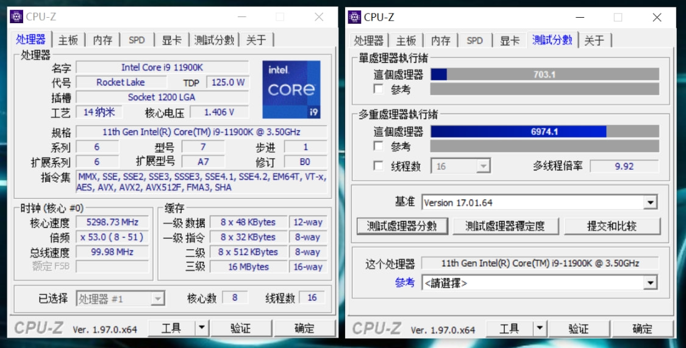Minimize the right CPU-Z window
The image size is (686, 348).
[580, 17]
